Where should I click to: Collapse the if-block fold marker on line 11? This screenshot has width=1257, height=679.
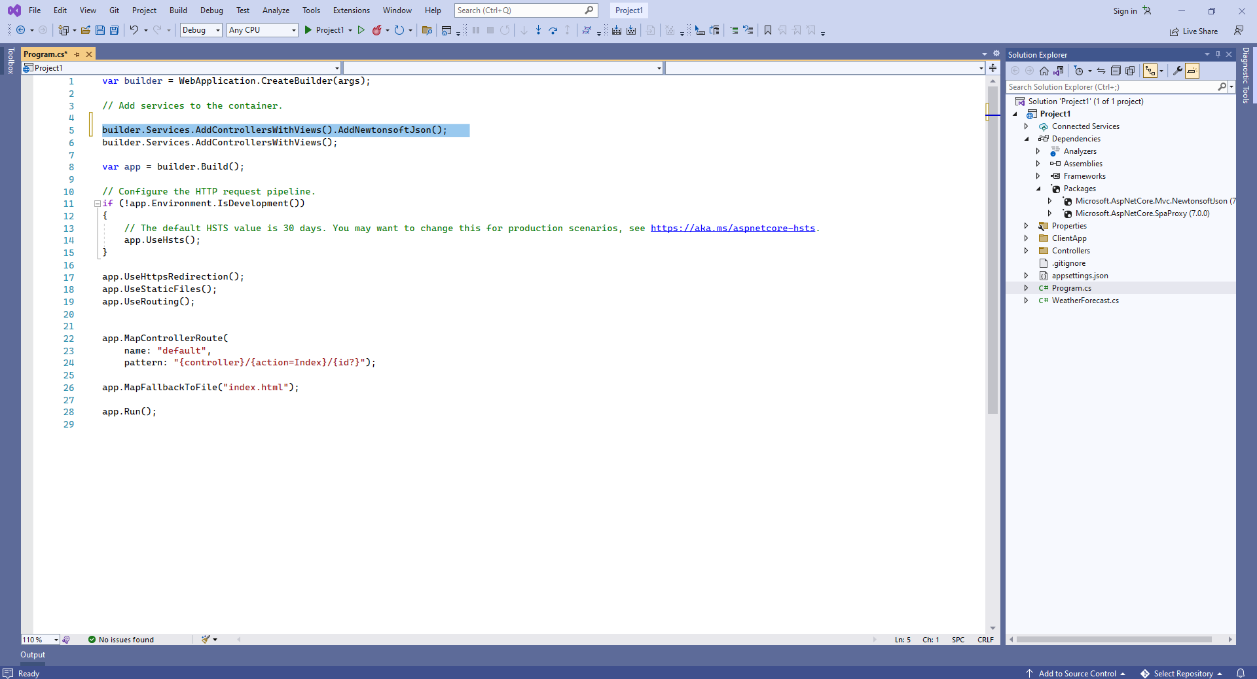98,204
